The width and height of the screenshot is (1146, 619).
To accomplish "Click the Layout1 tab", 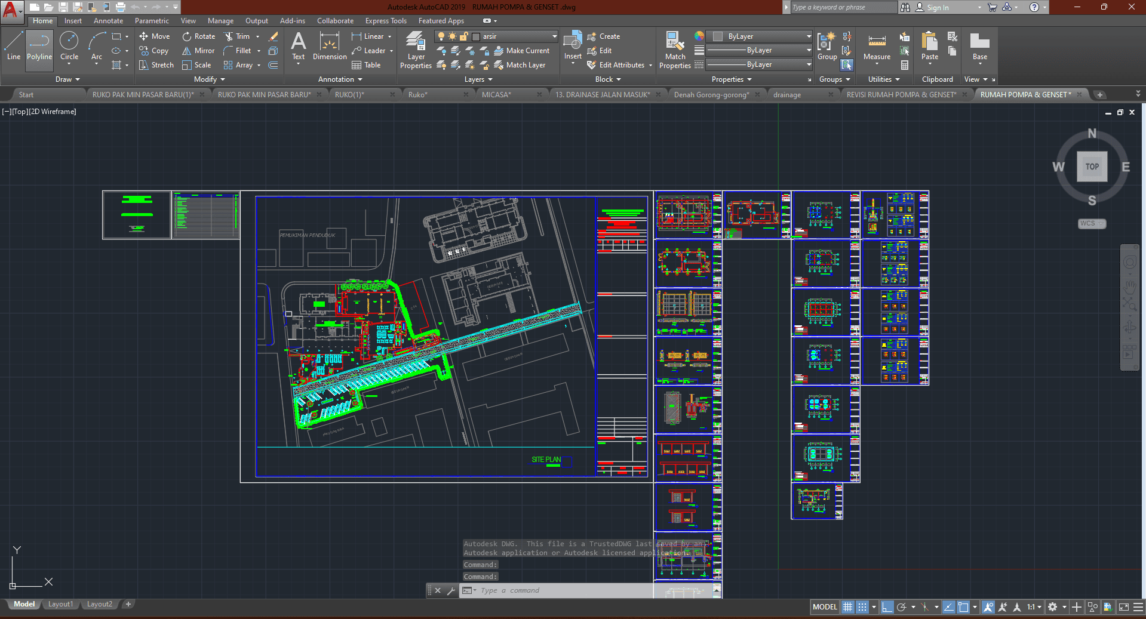I will (x=60, y=604).
